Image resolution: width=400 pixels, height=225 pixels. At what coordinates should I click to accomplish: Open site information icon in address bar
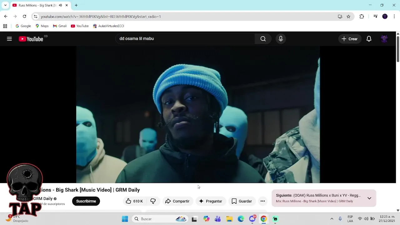pos(36,17)
